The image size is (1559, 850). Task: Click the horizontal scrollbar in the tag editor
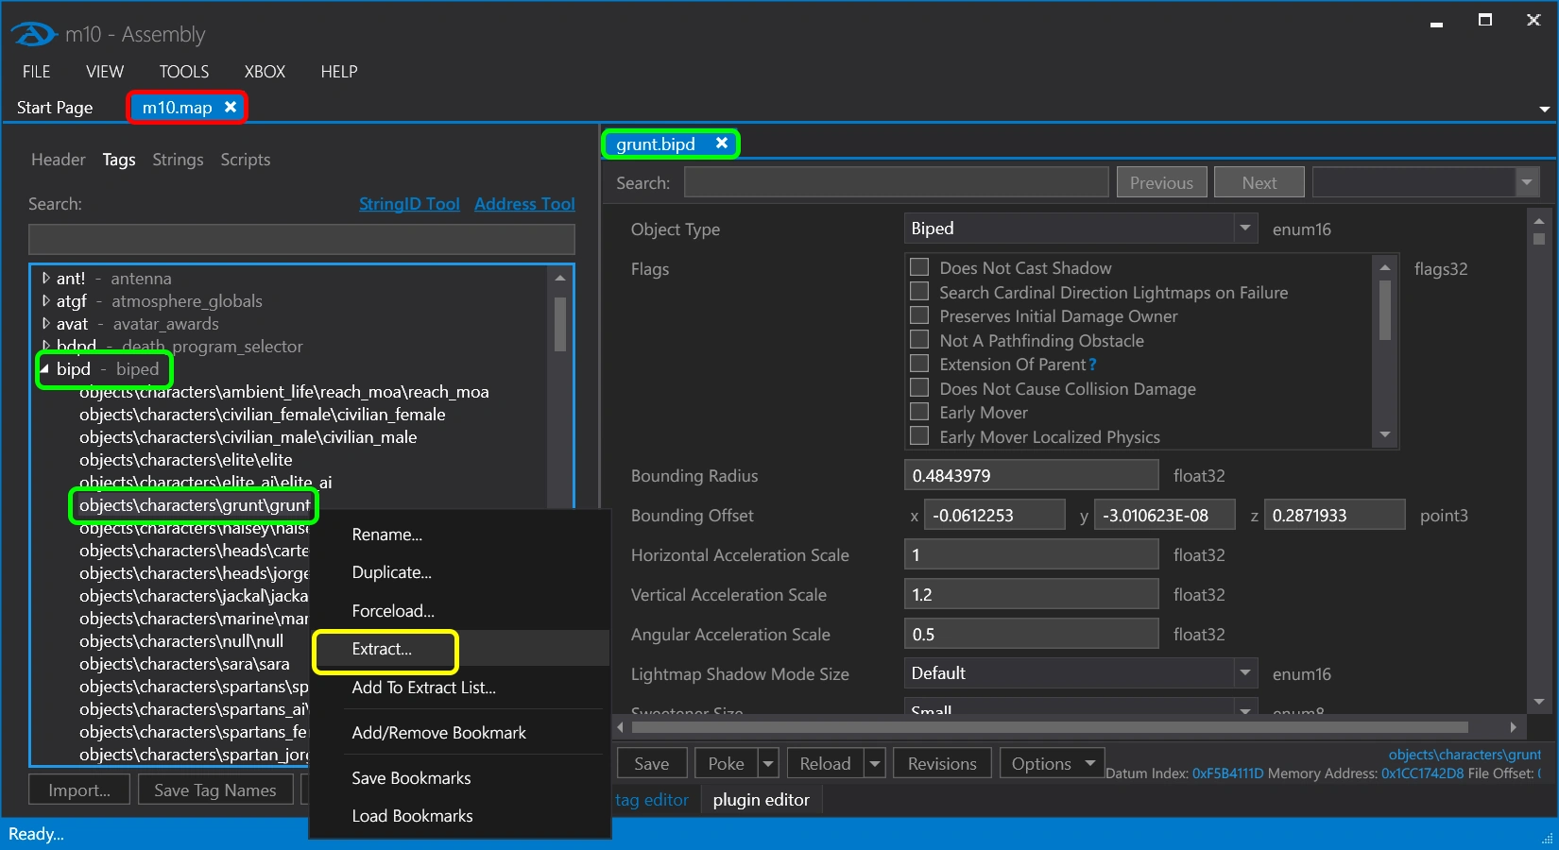click(x=1049, y=727)
